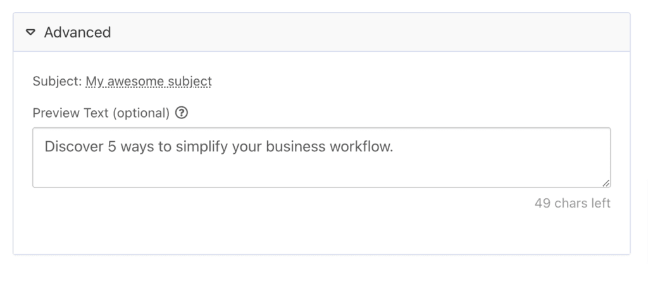Click the word "optional" in the field label

tap(144, 113)
